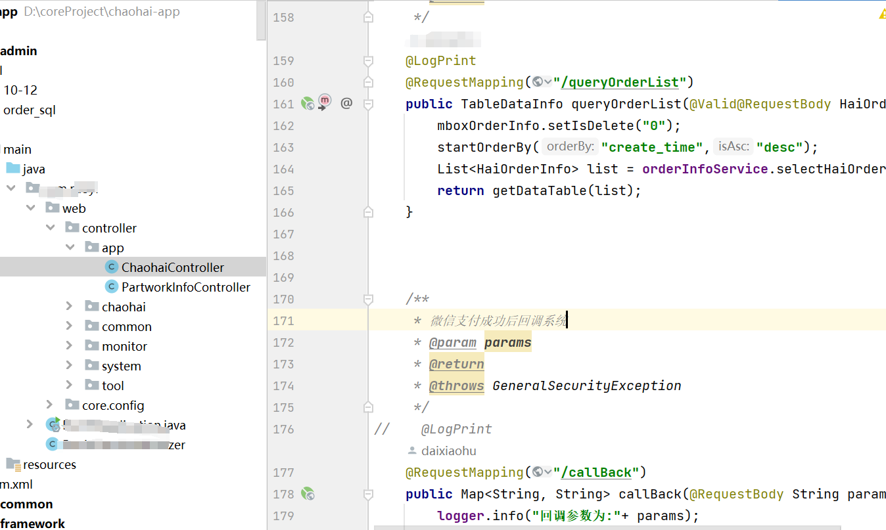Toggle fold marker at line 159 @LogPrint
886x530 pixels.
368,60
